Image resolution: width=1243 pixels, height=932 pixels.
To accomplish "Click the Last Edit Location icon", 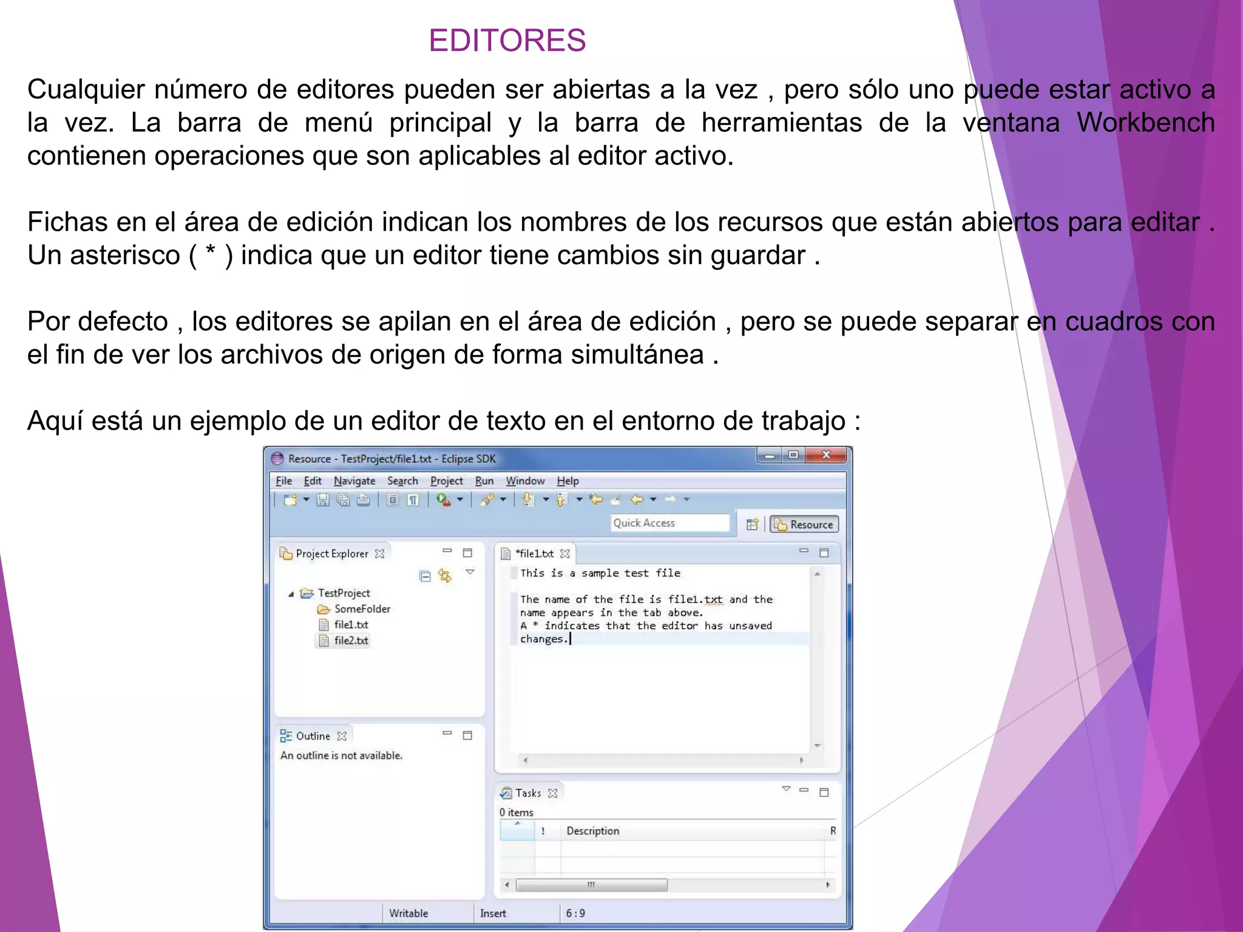I will tap(596, 499).
